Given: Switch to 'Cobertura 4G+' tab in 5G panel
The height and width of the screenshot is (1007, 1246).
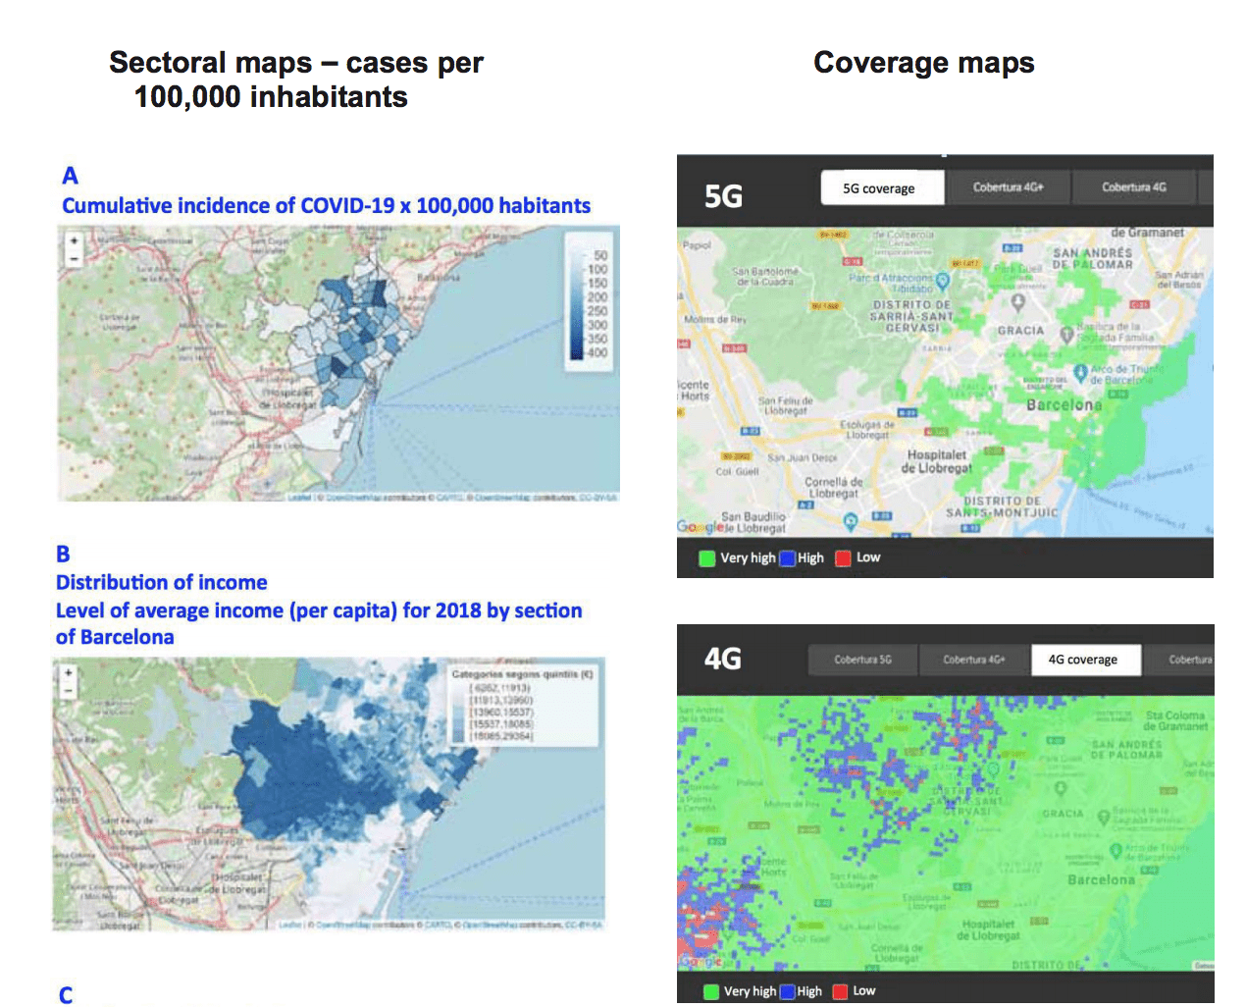Looking at the screenshot, I should click(1008, 187).
